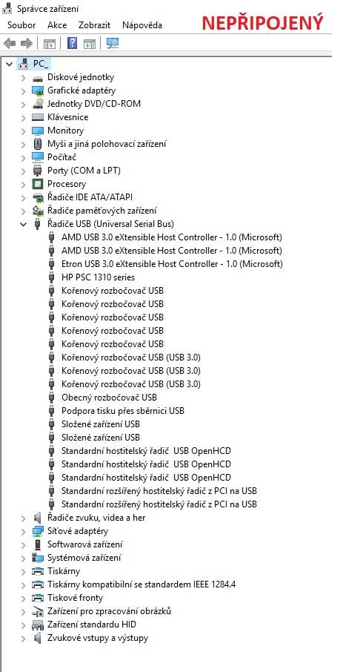Select Podpora tisku přes sběrnici USB
360x672 pixels.
123,411
